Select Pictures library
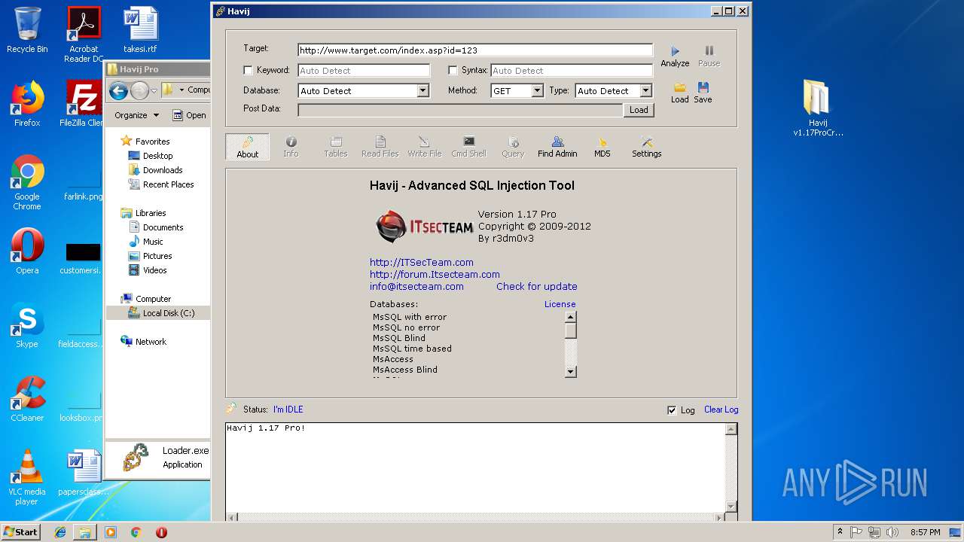The width and height of the screenshot is (964, 542). click(157, 255)
